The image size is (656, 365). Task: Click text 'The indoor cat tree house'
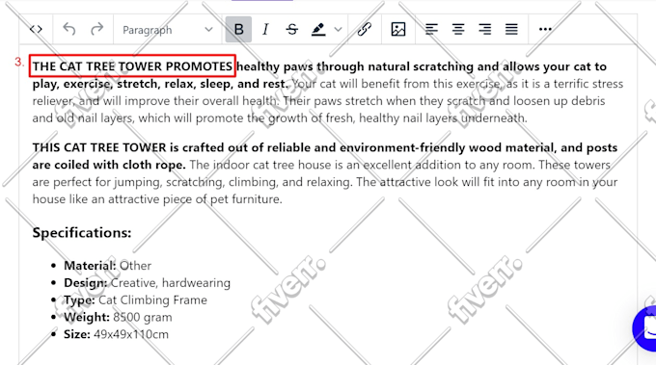click(x=260, y=165)
